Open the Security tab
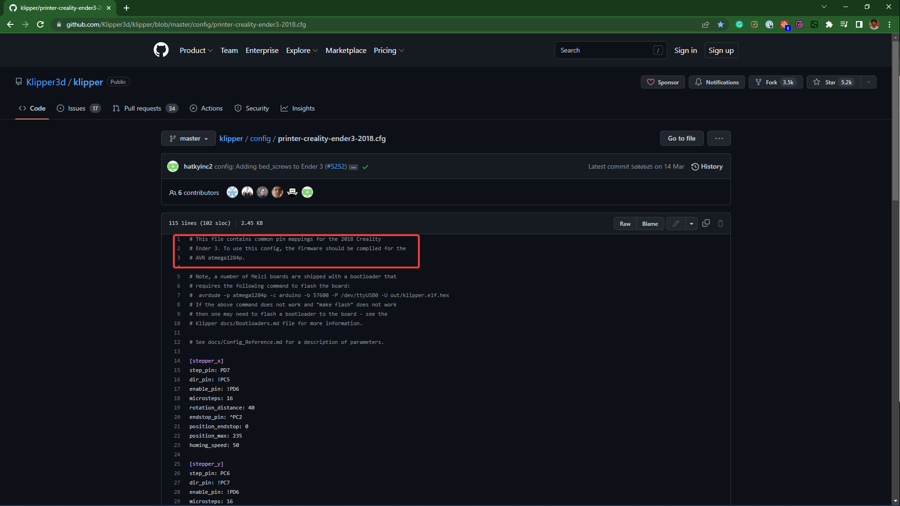 pyautogui.click(x=252, y=108)
